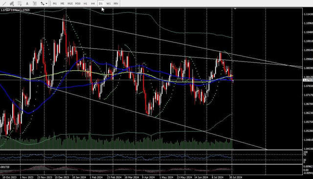The height and width of the screenshot is (179, 313).
Task: Click the RSI indicator subwindow
Action: point(151,157)
